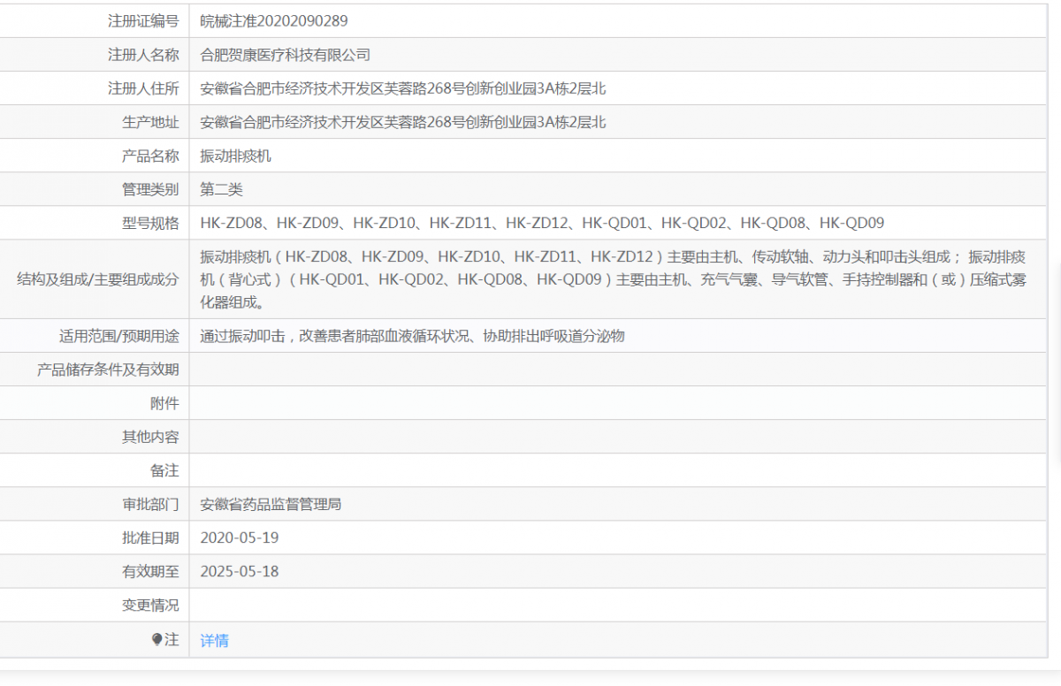Screen dimensions: 1061x686
Task: Click the 生产地址 row label
Action: click(x=150, y=122)
